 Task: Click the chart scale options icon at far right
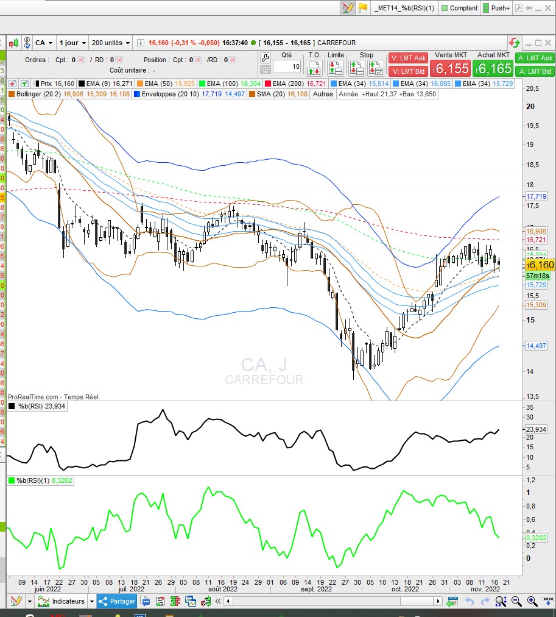[547, 601]
